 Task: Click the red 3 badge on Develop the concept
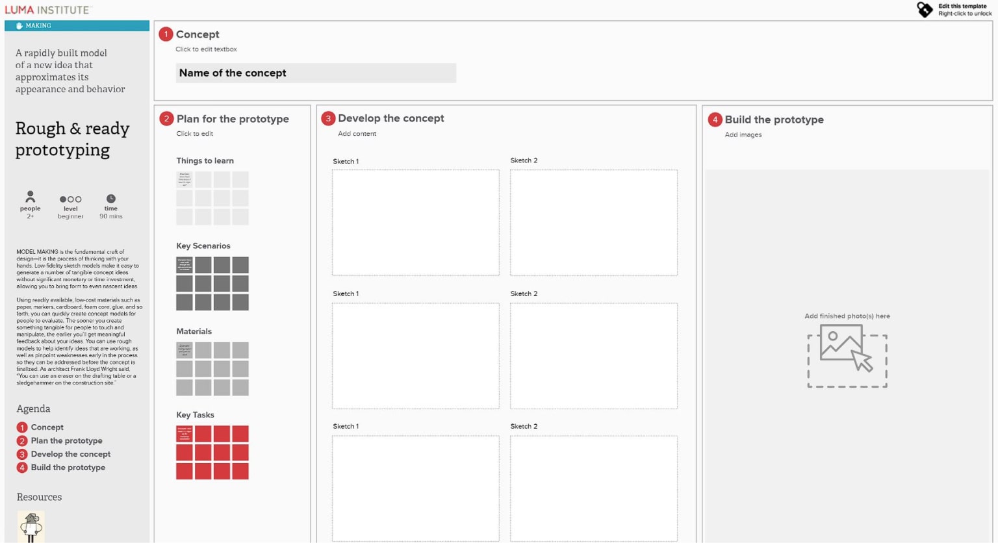pos(329,118)
